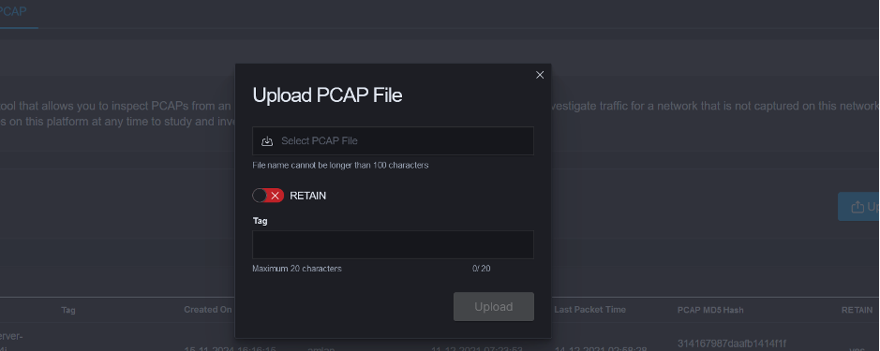Click the RETAIN column header in table

[857, 310]
